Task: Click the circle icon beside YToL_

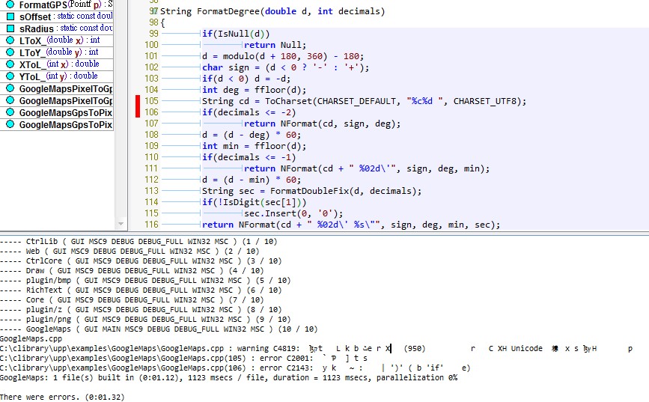Action: (10, 76)
